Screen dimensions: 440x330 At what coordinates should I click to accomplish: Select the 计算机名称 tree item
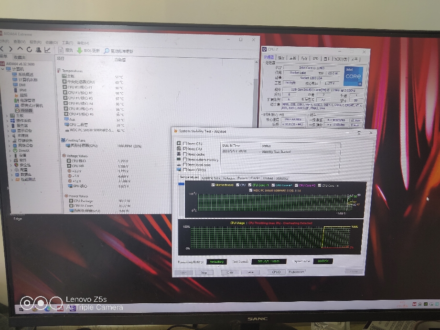[x=25, y=80]
